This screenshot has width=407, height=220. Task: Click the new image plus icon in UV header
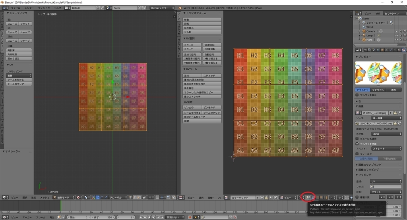[x=262, y=197]
